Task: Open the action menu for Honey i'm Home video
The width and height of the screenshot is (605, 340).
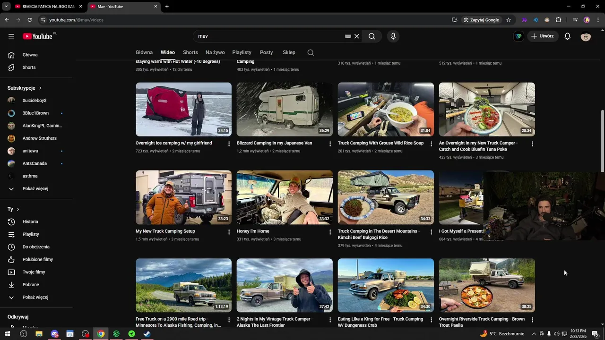Action: click(330, 232)
